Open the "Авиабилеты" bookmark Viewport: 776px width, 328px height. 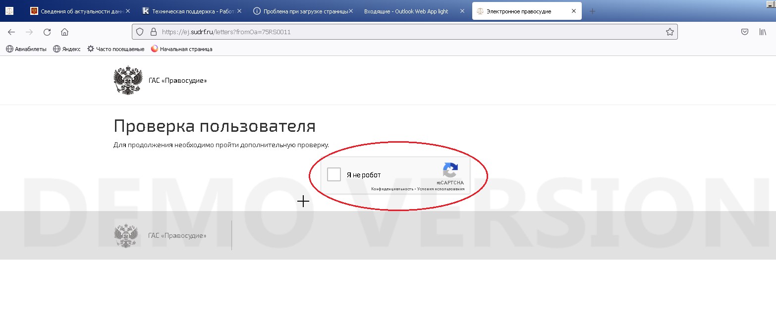pyautogui.click(x=26, y=49)
